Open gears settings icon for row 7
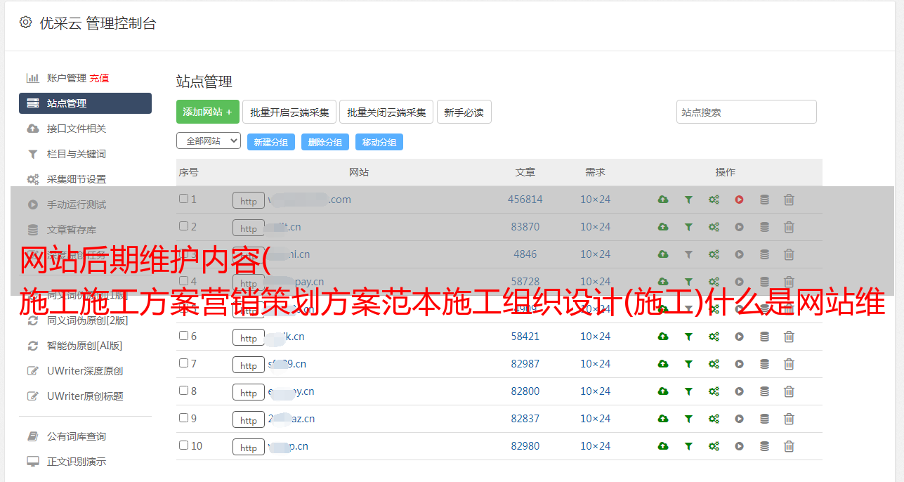904x482 pixels. (x=714, y=364)
